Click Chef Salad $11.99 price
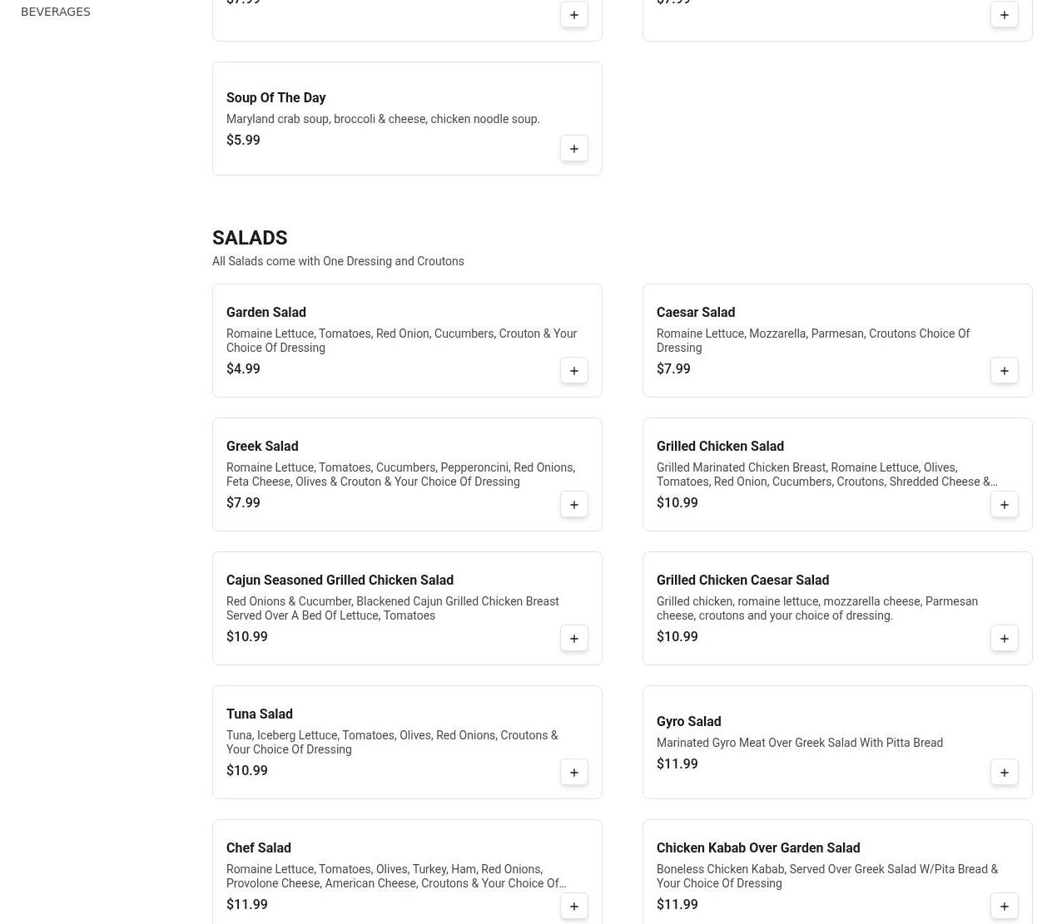 [x=247, y=904]
